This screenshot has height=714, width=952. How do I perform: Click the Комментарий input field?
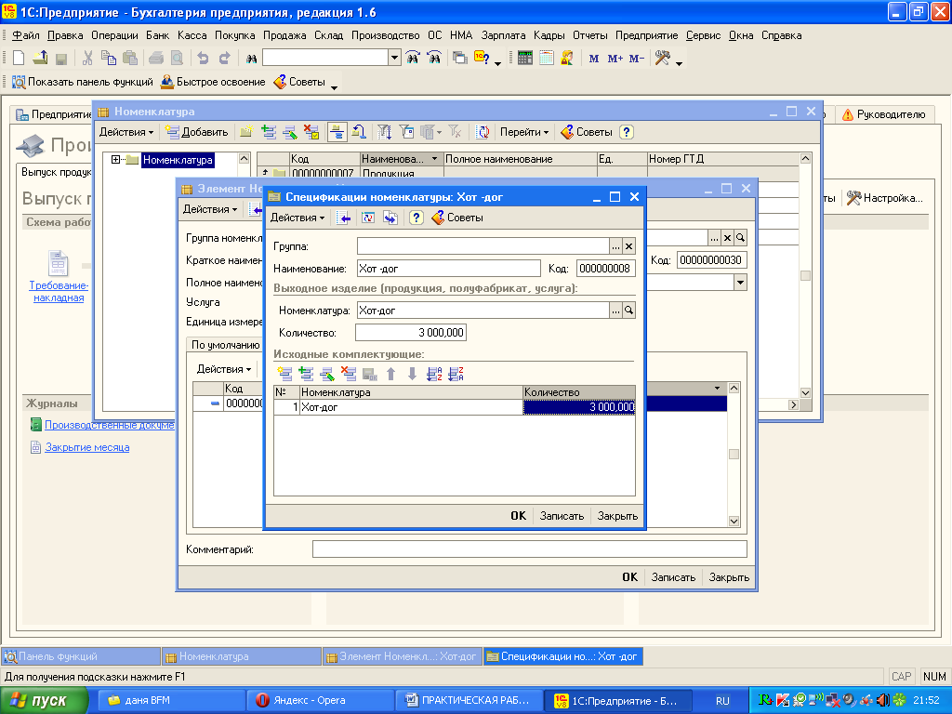tap(529, 549)
